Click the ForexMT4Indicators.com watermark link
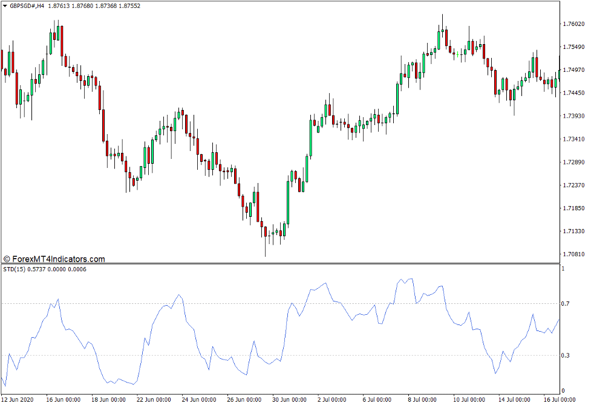The height and width of the screenshot is (406, 591). (54, 259)
